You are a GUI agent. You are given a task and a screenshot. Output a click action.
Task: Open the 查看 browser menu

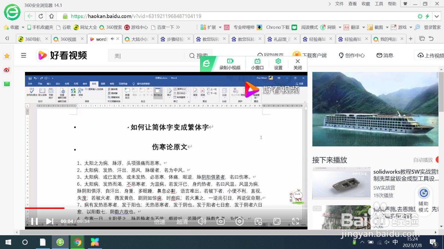pos(352,4)
